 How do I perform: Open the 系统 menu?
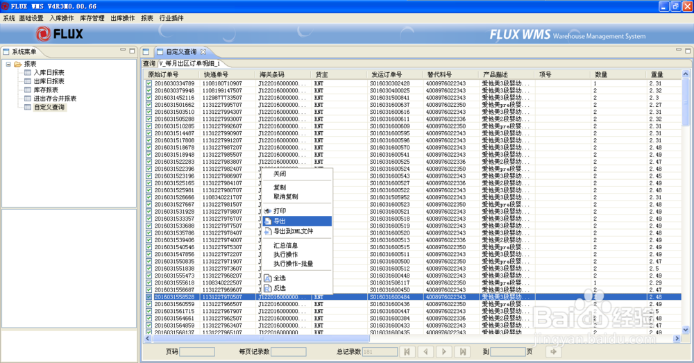pyautogui.click(x=9, y=18)
